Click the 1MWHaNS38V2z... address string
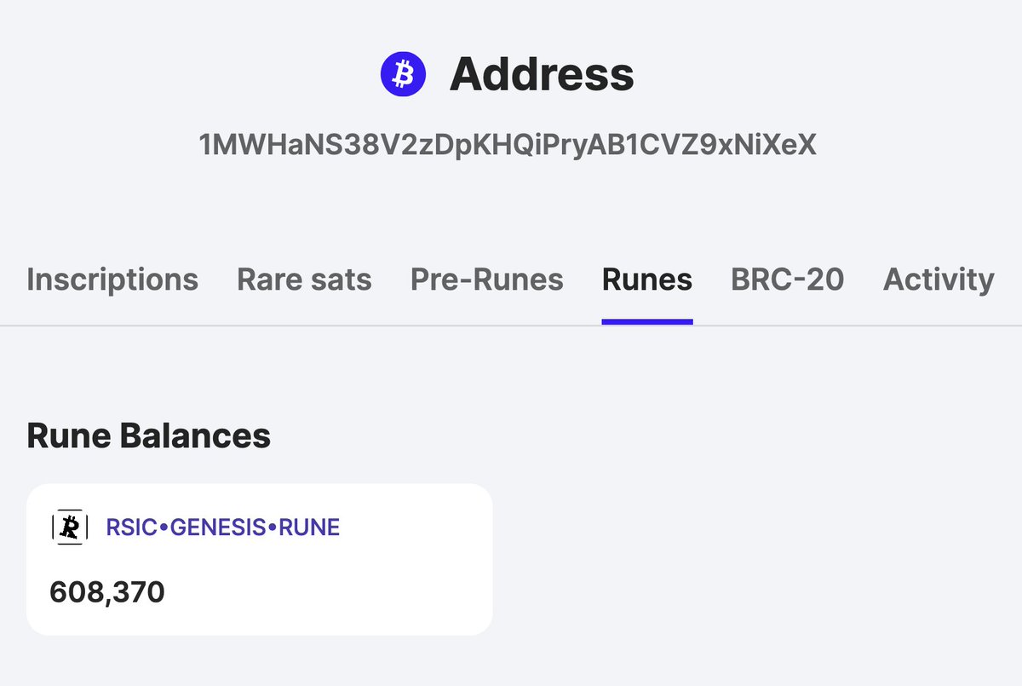This screenshot has width=1022, height=686. [508, 145]
